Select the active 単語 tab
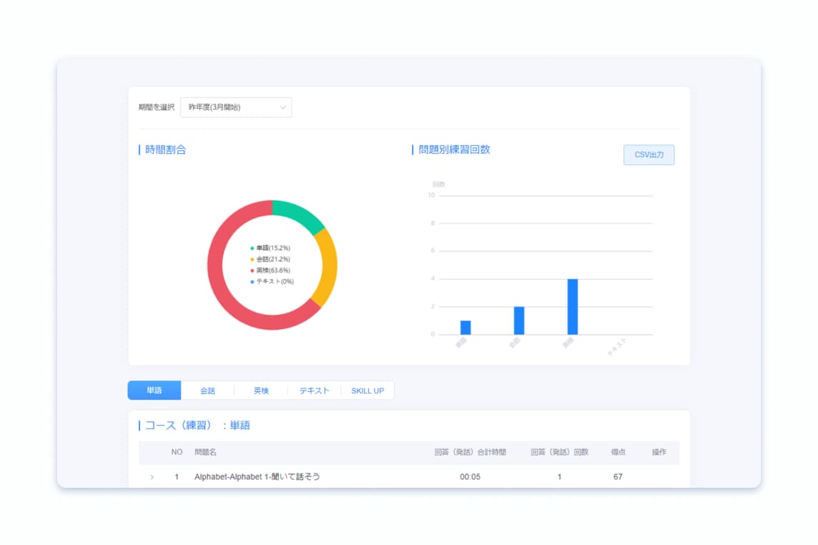Screen dimensions: 818x545 coord(154,391)
